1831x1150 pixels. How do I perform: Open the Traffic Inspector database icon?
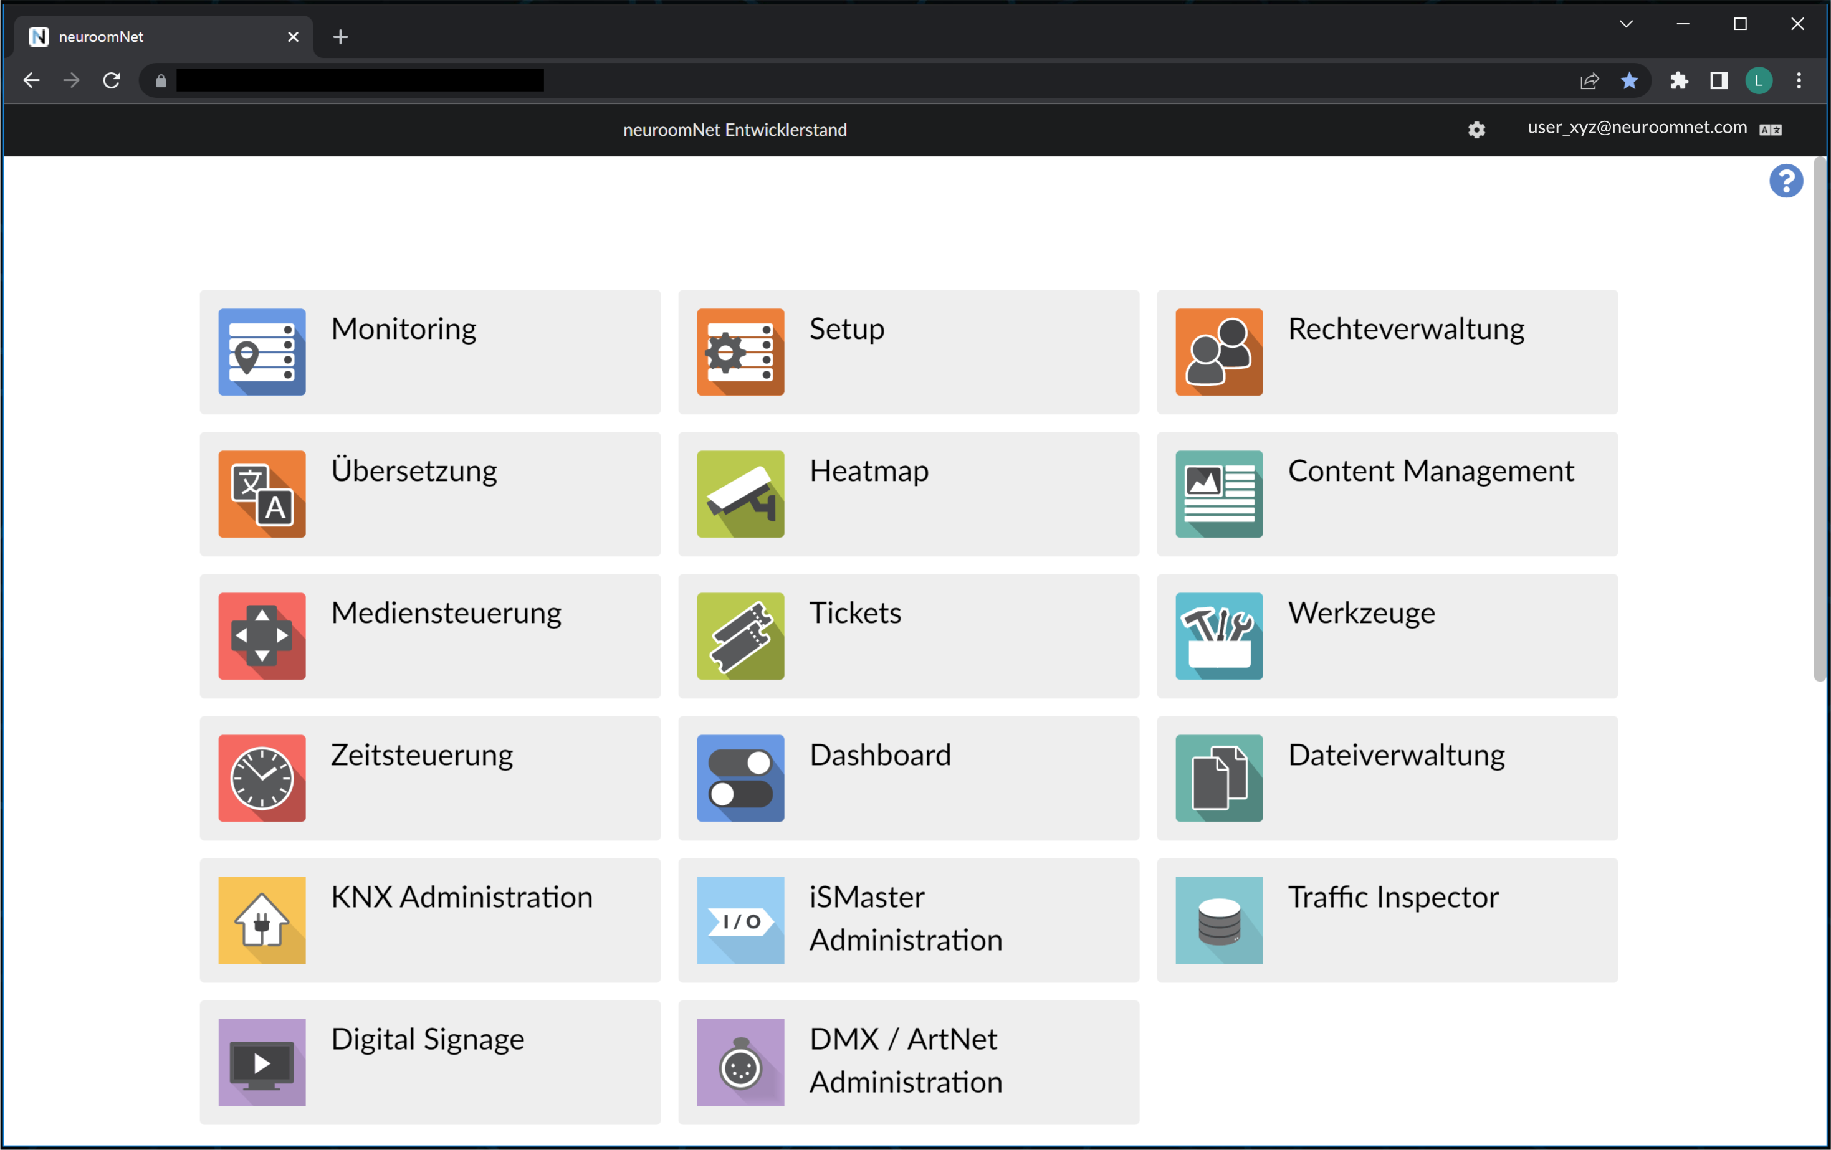point(1219,921)
